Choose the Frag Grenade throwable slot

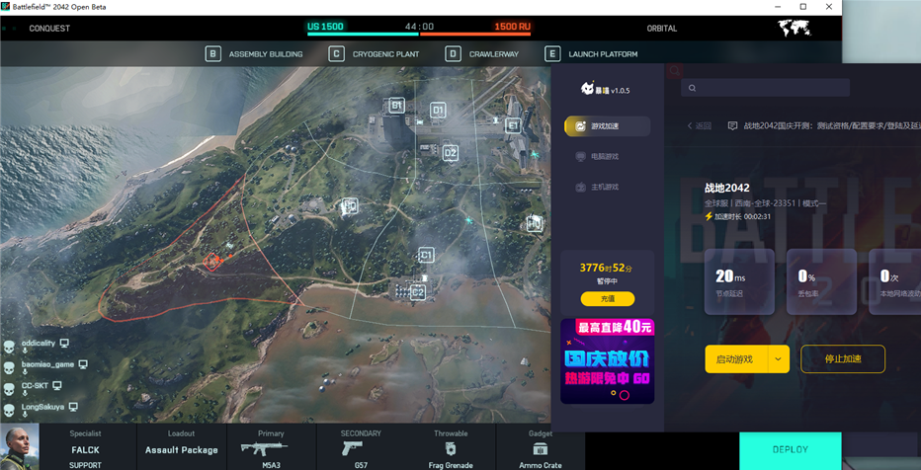[x=451, y=448]
